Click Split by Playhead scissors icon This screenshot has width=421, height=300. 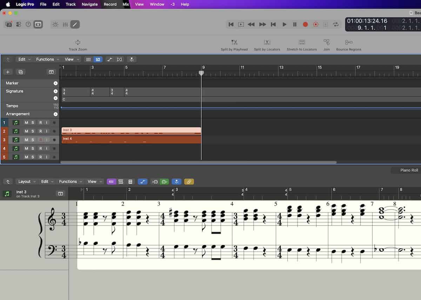point(234,42)
